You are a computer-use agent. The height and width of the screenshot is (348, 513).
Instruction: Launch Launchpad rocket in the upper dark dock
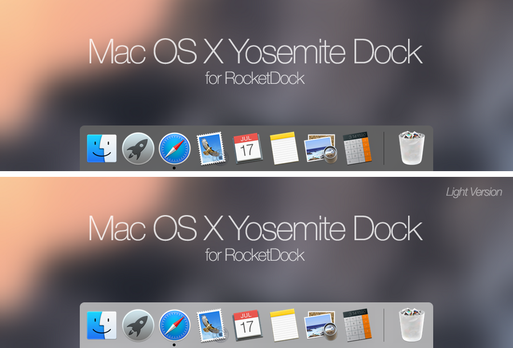(x=138, y=148)
